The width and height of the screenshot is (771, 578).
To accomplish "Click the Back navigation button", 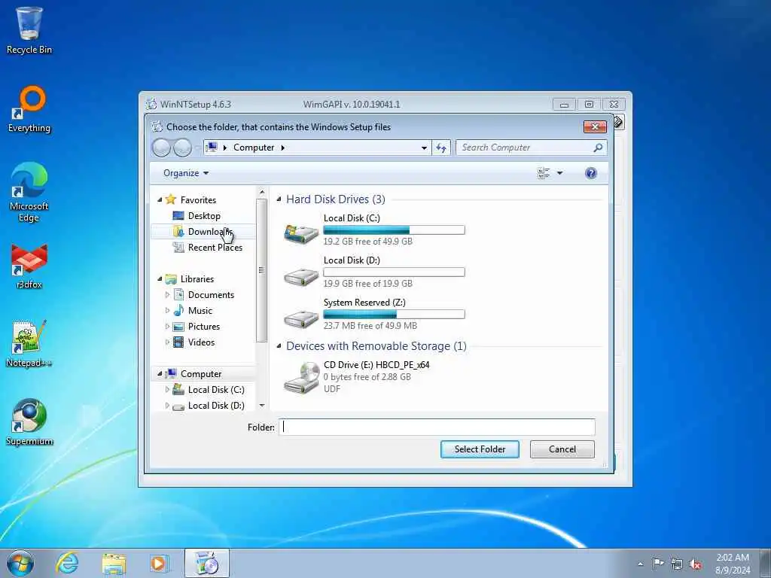I will [161, 148].
